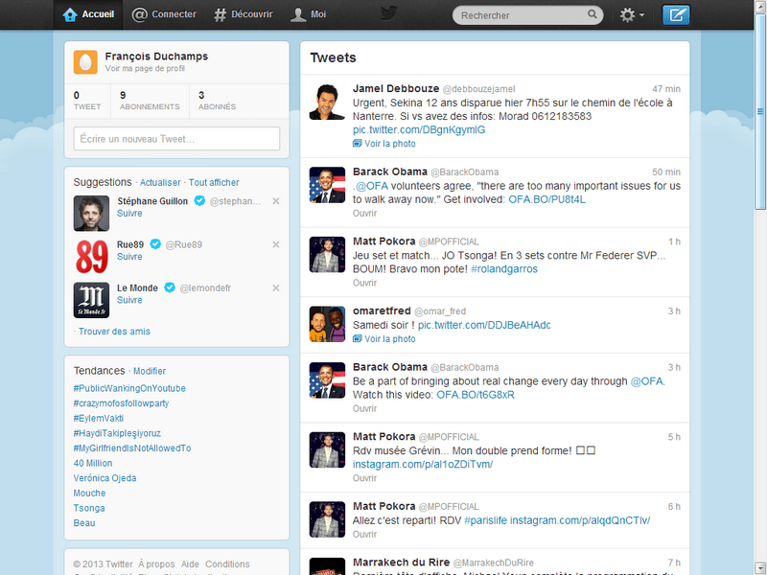Click the photo icon in omaretfred tweet

pyautogui.click(x=357, y=338)
